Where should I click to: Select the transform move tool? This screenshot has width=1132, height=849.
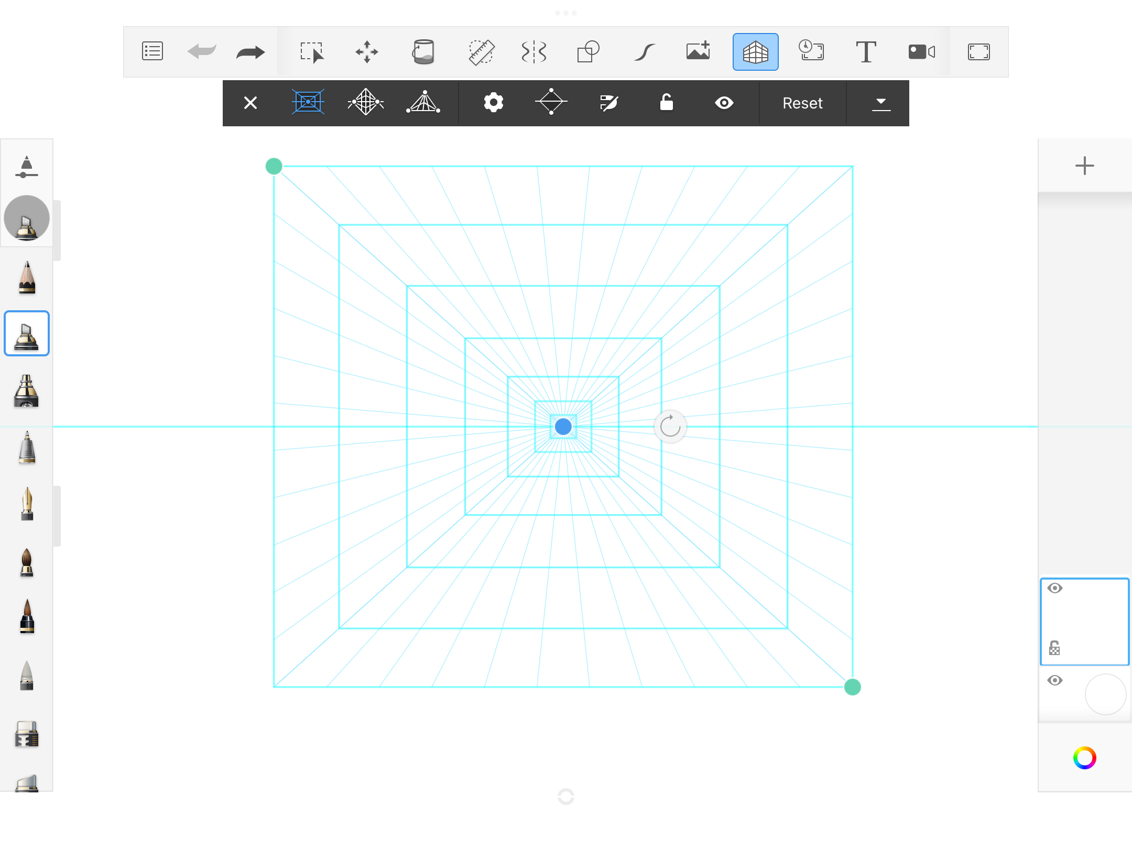point(367,52)
